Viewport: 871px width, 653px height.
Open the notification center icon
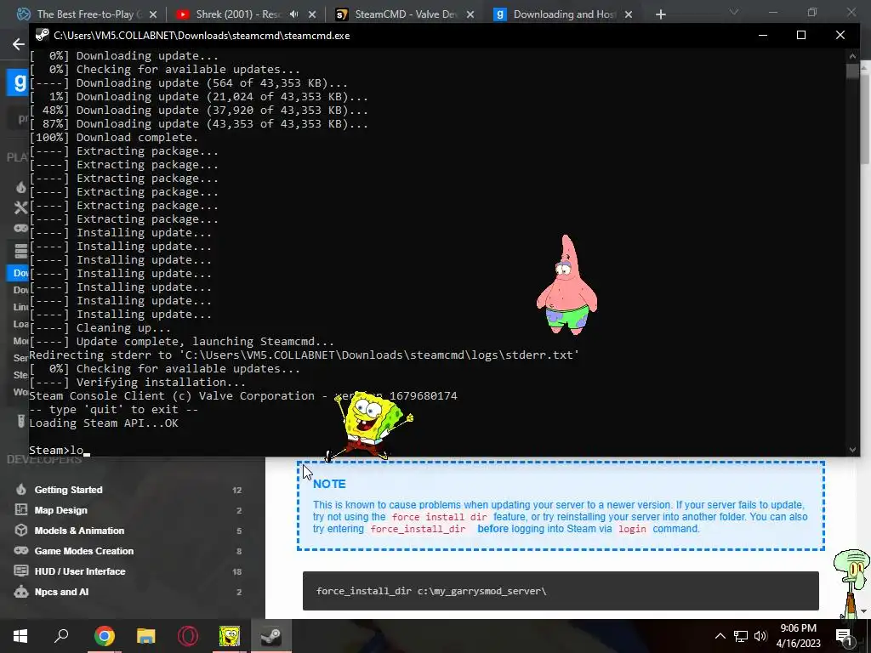845,636
